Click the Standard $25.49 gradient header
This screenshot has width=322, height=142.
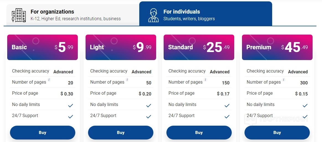pos(199,47)
